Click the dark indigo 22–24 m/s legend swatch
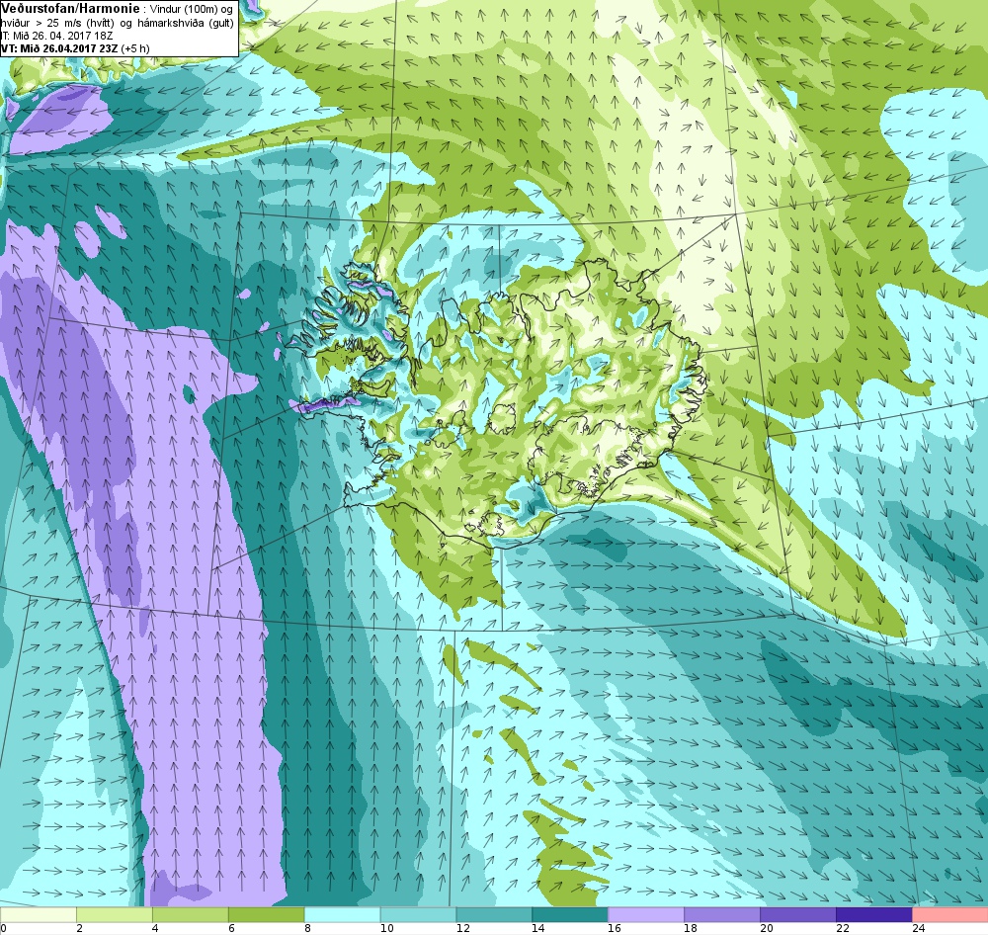988x935 pixels. click(x=874, y=914)
